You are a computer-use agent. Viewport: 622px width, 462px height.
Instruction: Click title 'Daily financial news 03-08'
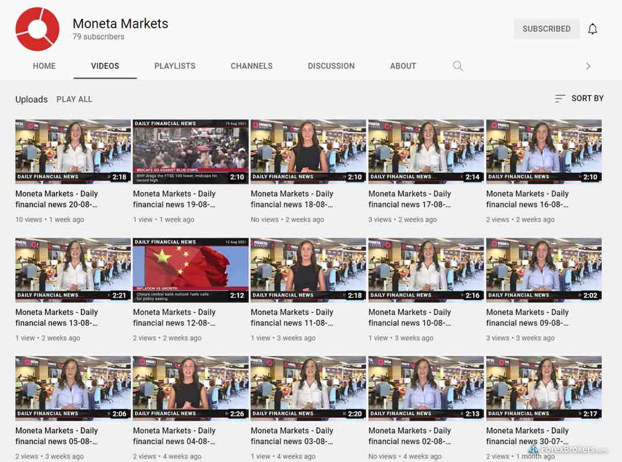[x=292, y=436]
